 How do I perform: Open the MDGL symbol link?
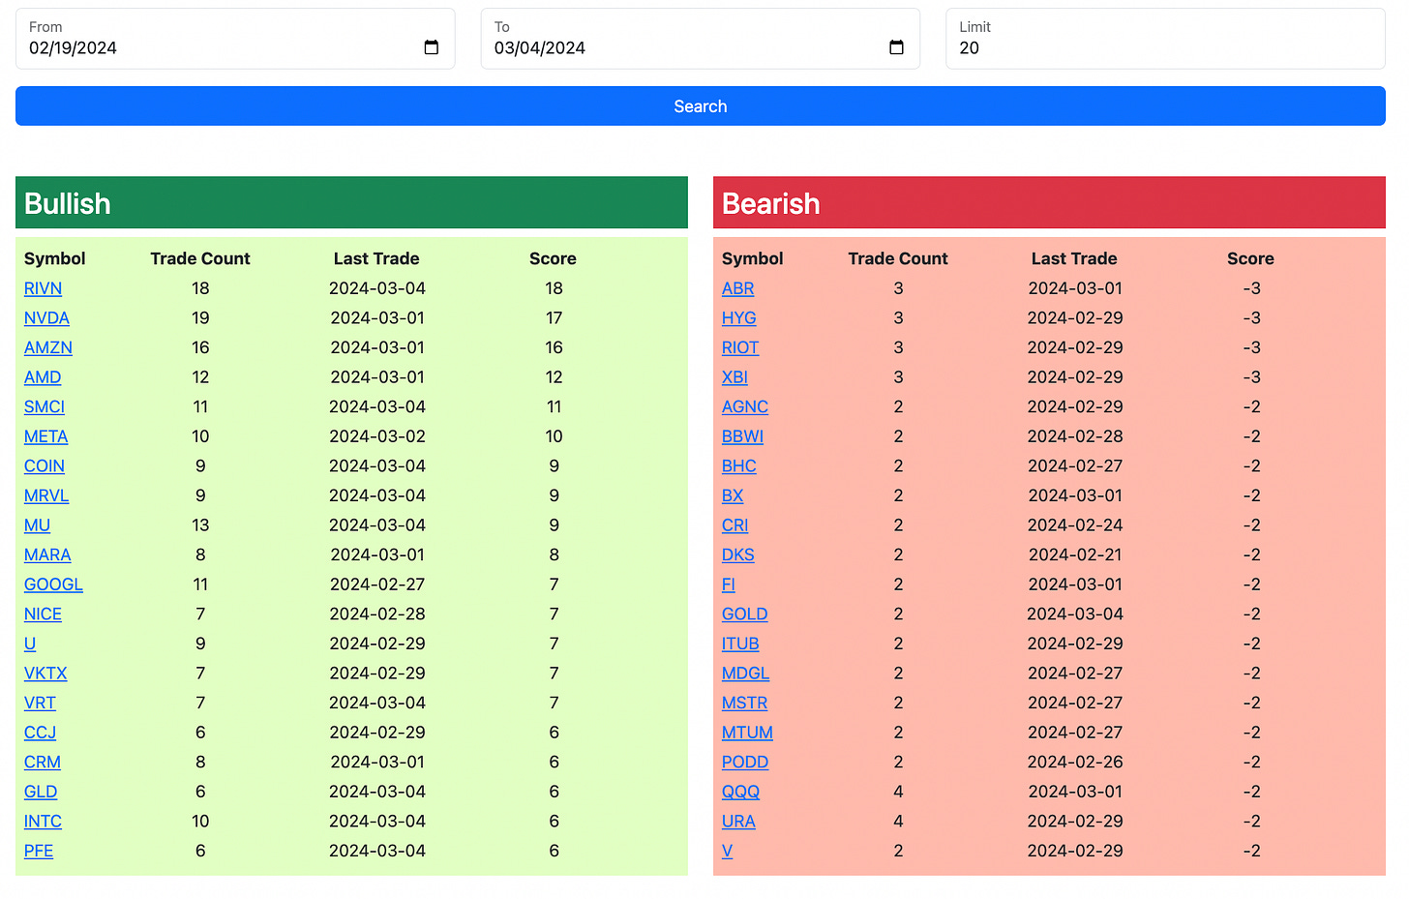point(746,674)
